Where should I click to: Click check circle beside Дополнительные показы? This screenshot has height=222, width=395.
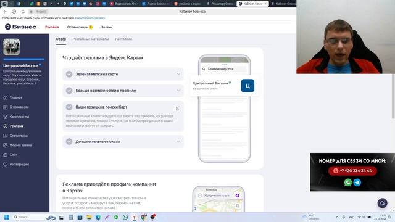pyautogui.click(x=69, y=141)
